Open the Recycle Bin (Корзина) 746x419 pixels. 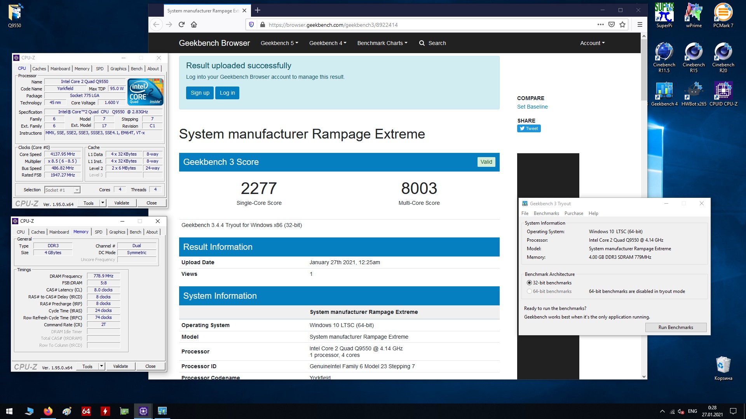(x=723, y=369)
